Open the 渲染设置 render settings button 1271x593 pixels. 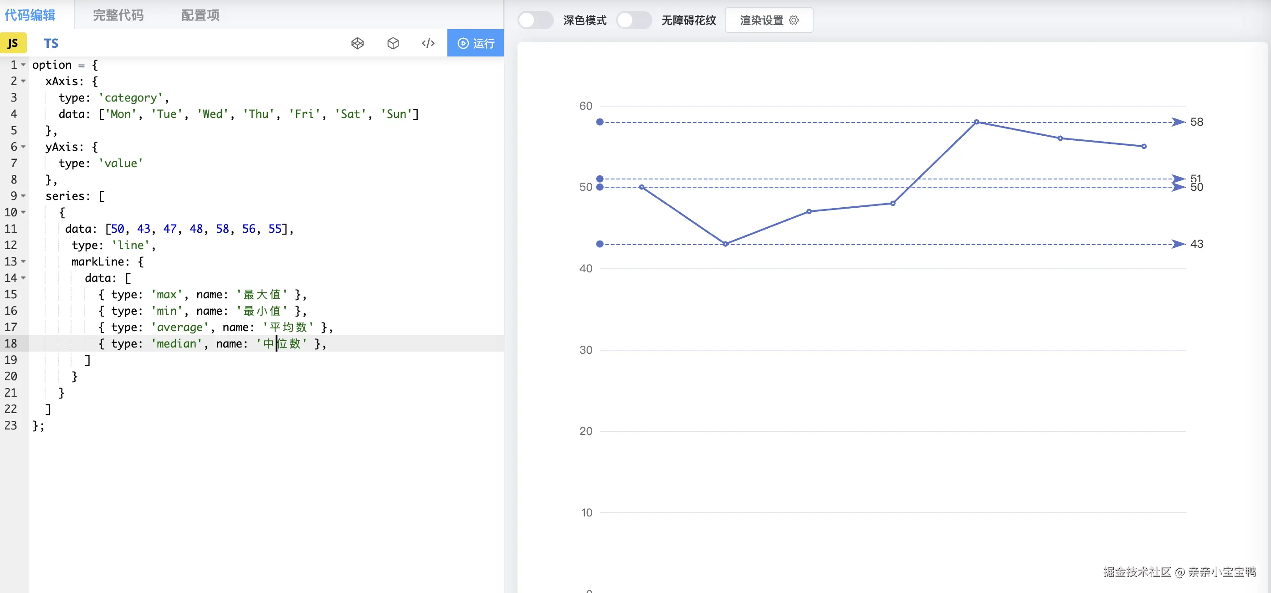pyautogui.click(x=768, y=20)
